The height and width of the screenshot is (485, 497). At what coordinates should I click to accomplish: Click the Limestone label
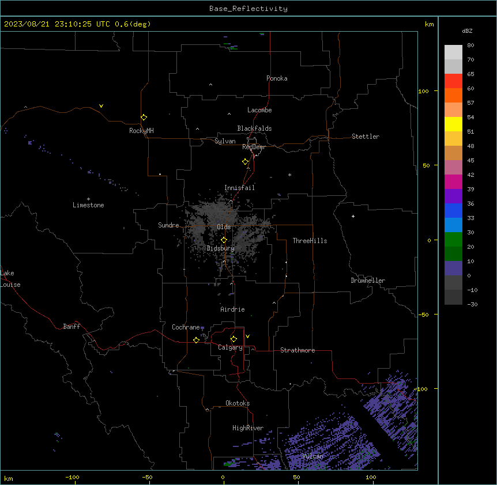(88, 205)
